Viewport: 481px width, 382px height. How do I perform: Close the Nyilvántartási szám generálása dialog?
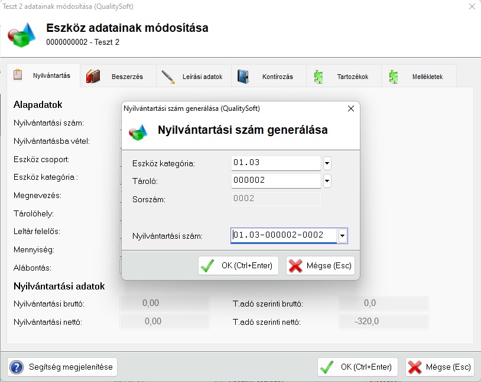click(x=350, y=108)
